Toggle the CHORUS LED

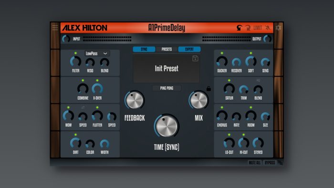coord(222,107)
